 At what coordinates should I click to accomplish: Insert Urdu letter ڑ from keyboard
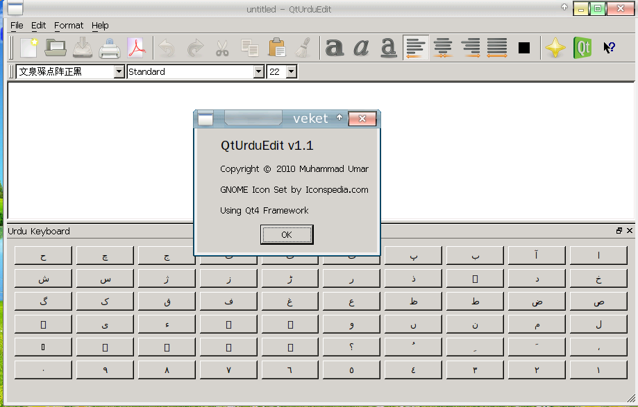point(290,278)
